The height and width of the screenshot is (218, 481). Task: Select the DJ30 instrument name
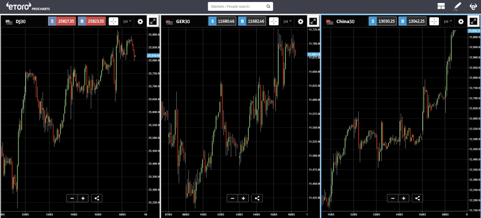21,22
